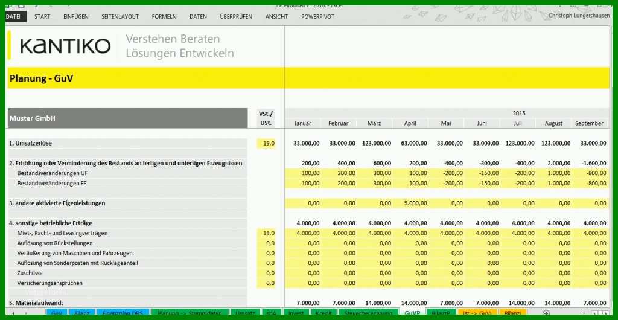Select the Muster GmbH header cell
The image size is (618, 320).
pyautogui.click(x=127, y=118)
